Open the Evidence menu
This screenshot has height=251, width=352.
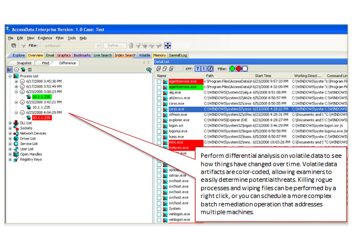point(45,38)
